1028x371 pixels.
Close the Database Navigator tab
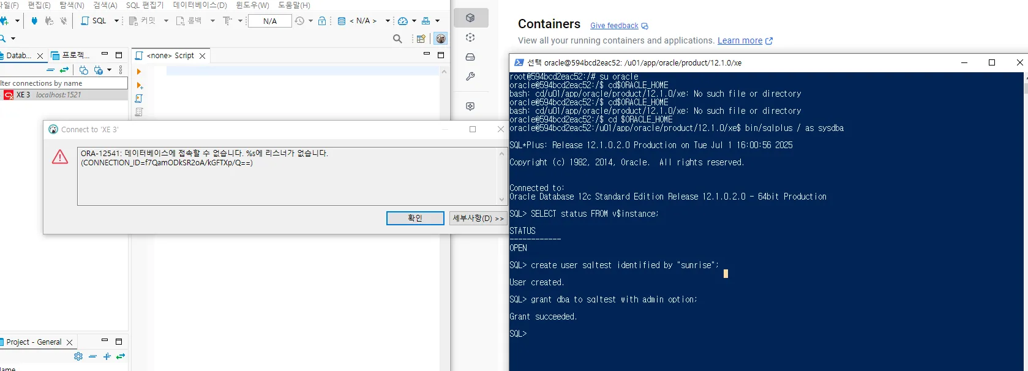point(40,56)
